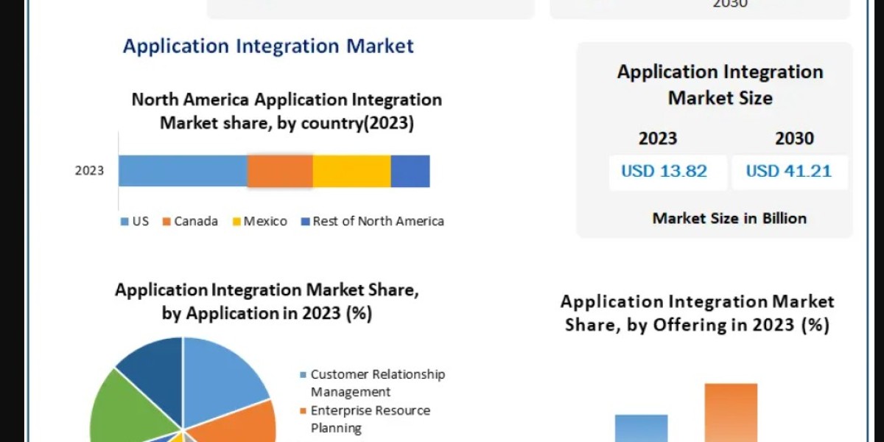Image resolution: width=884 pixels, height=442 pixels.
Task: Click the Market Share by Application title
Action: [267, 301]
